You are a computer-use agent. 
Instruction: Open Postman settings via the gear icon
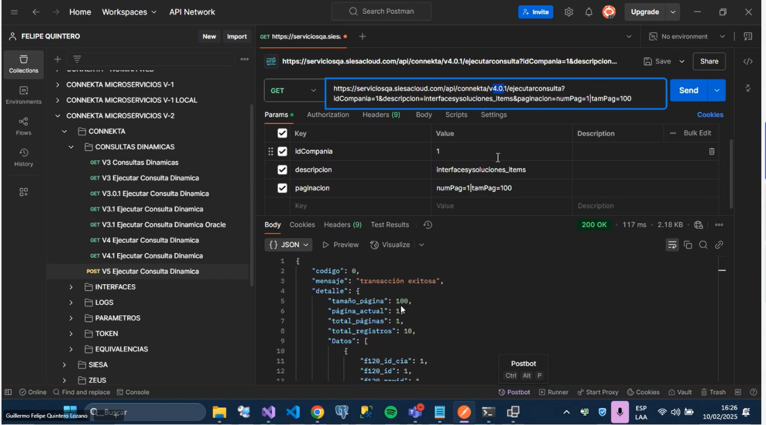[569, 12]
